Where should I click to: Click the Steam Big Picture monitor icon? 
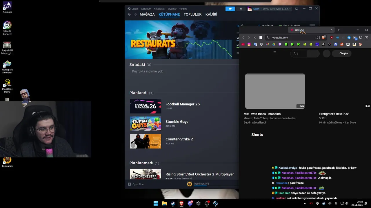tap(297, 9)
